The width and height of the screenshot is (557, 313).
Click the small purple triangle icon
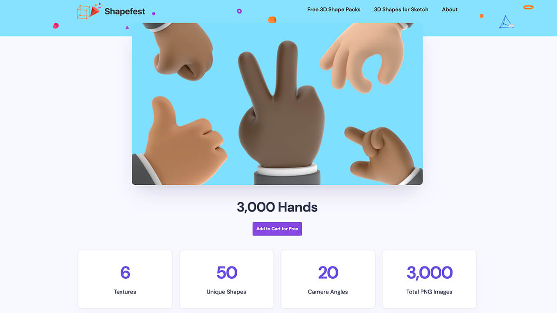point(127,27)
